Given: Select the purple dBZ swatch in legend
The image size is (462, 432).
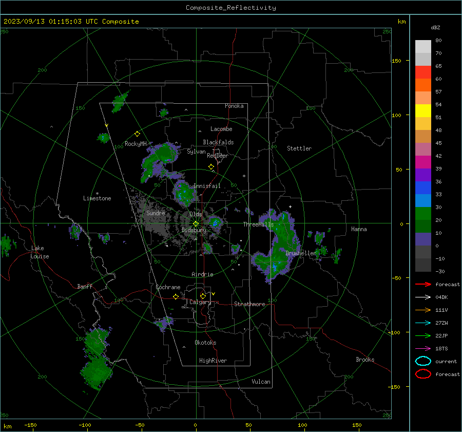Looking at the screenshot, I should pos(423,175).
